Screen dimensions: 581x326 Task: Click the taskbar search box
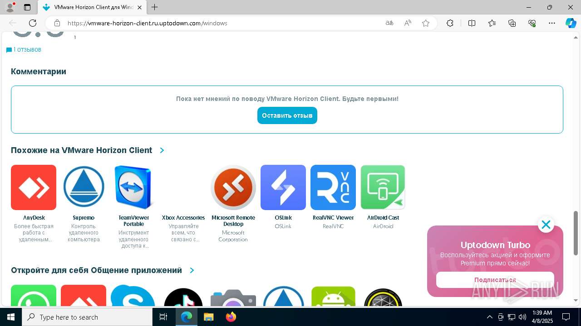87,317
